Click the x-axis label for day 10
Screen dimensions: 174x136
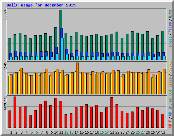point(56,132)
